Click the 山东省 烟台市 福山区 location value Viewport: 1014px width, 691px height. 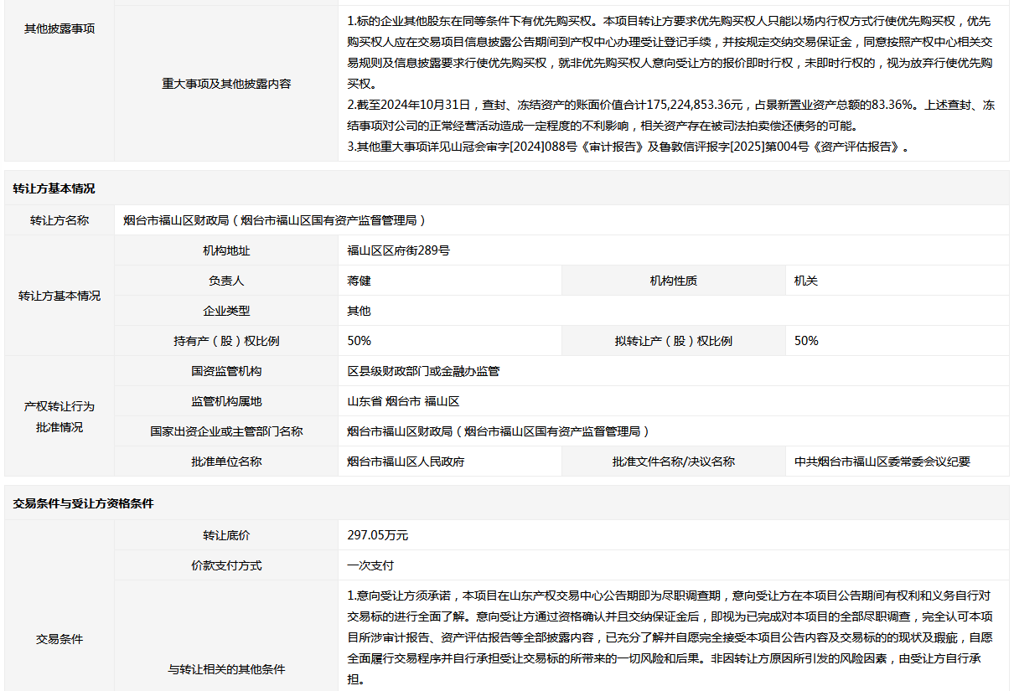403,401
